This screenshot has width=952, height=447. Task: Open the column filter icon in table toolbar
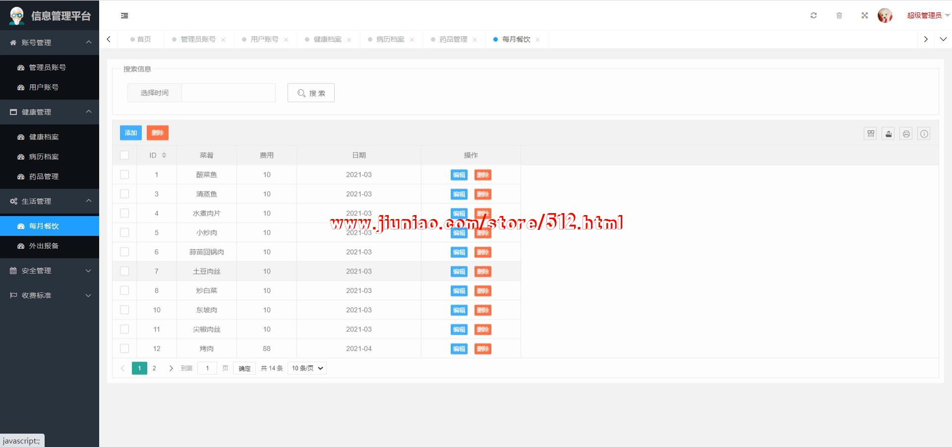[871, 133]
